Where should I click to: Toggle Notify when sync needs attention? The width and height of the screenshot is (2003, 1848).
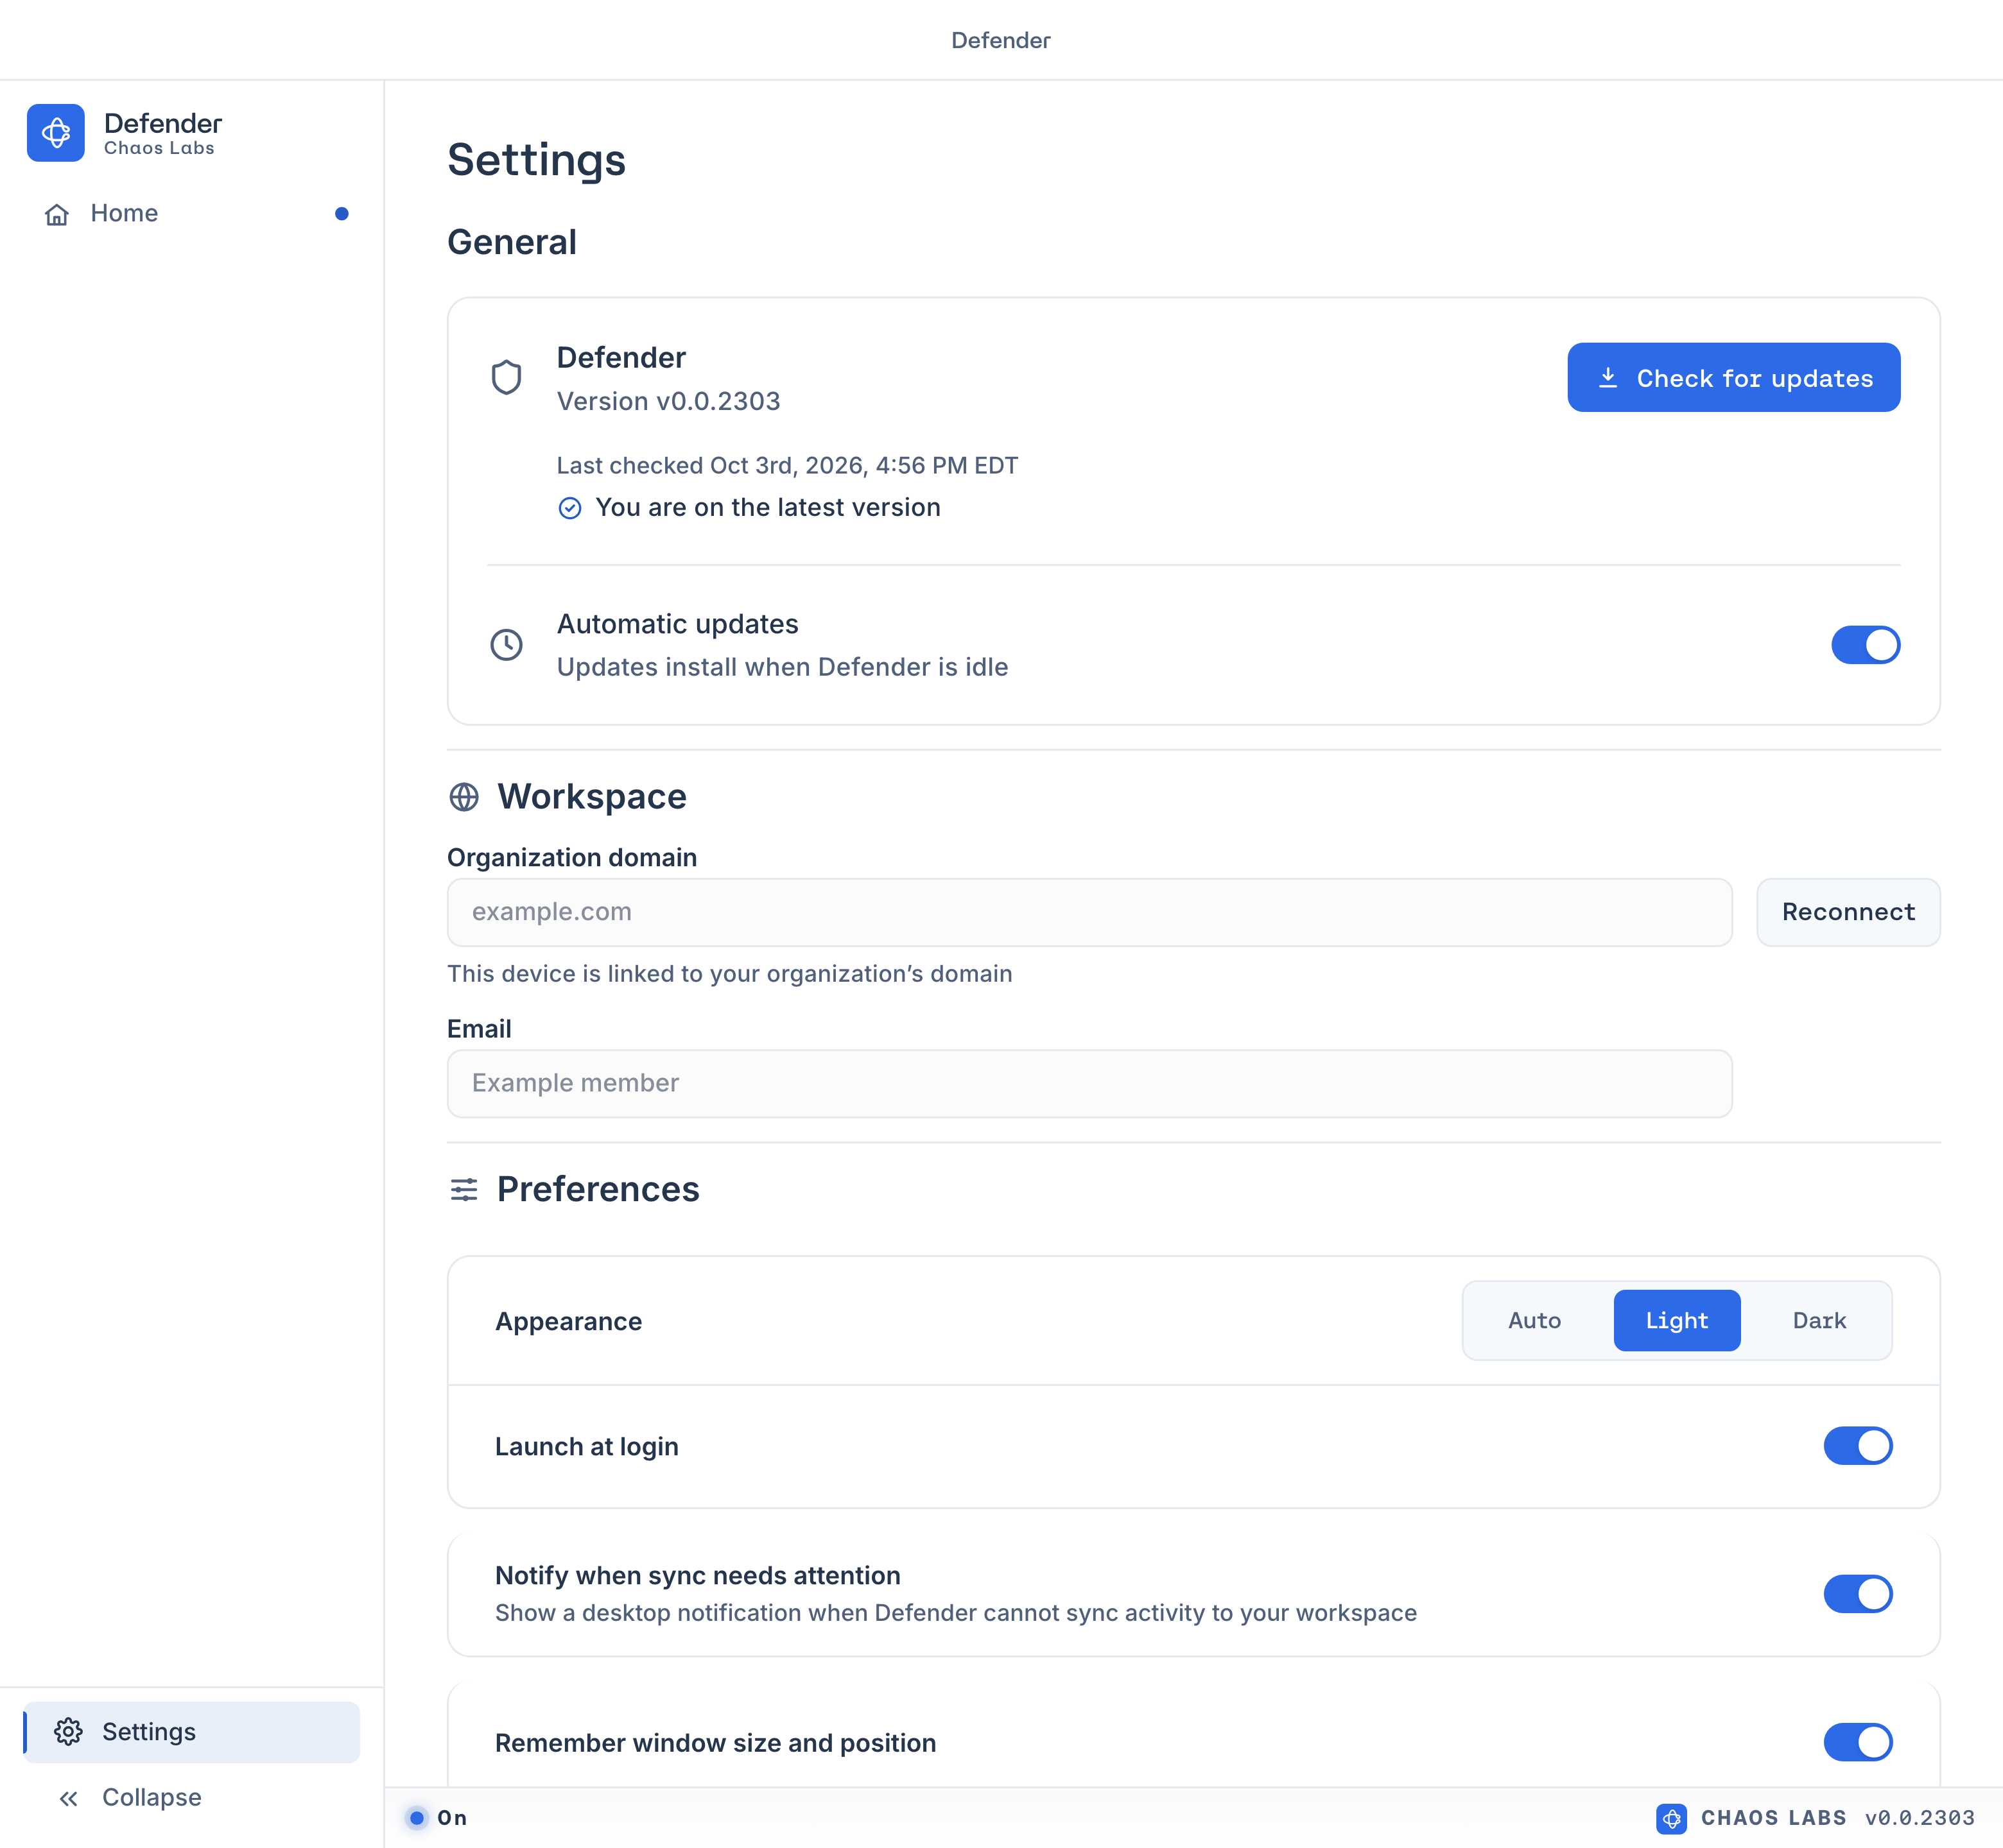tap(1858, 1594)
